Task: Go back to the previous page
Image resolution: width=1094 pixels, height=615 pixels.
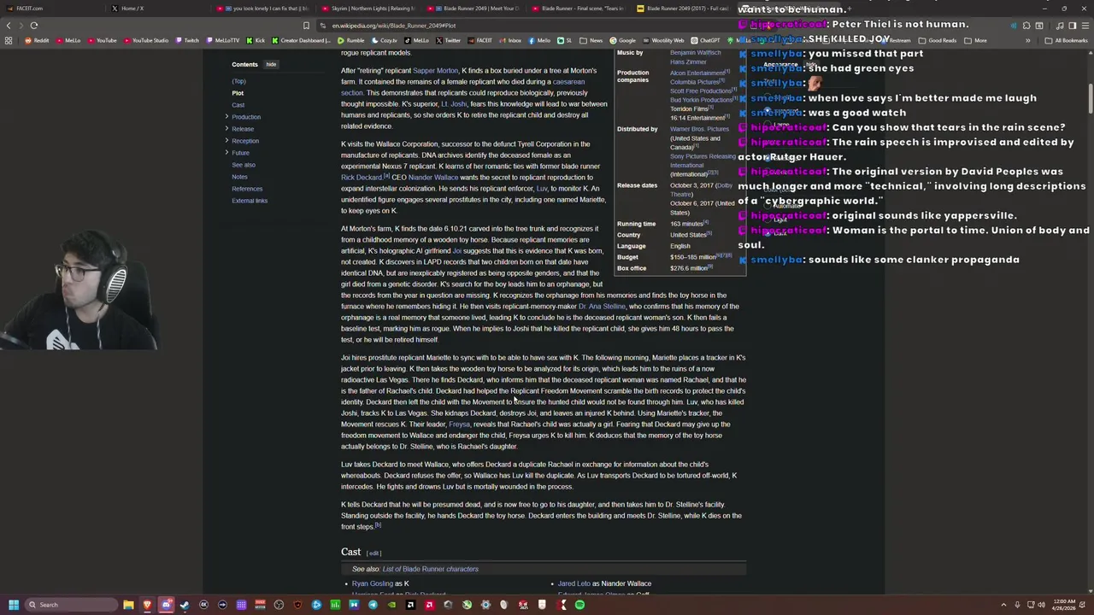Action: [x=9, y=26]
